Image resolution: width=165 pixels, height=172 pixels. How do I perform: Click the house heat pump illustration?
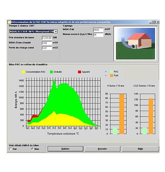[x=135, y=44]
